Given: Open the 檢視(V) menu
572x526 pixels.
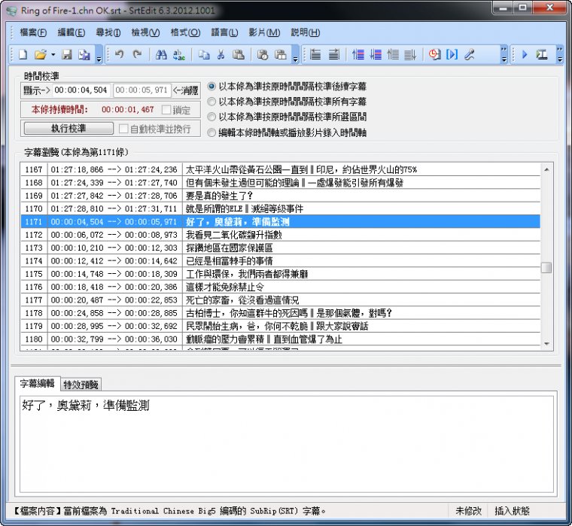Looking at the screenshot, I should click(145, 32).
